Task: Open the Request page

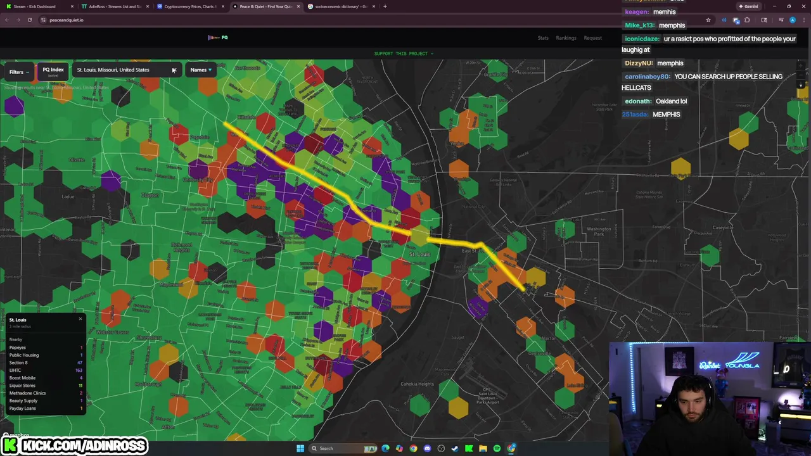Action: click(593, 38)
